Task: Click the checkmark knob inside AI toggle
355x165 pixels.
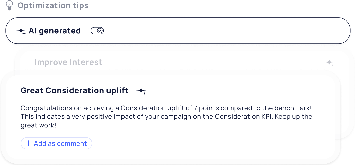Action: click(x=100, y=31)
